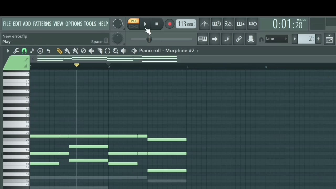Select the Paint drums tool

75,51
